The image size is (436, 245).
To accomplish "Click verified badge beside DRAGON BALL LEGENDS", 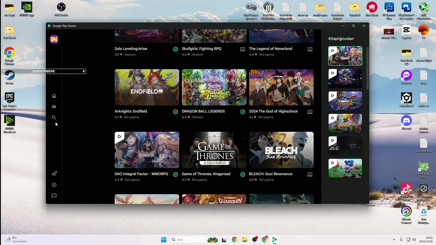I will pyautogui.click(x=243, y=112).
